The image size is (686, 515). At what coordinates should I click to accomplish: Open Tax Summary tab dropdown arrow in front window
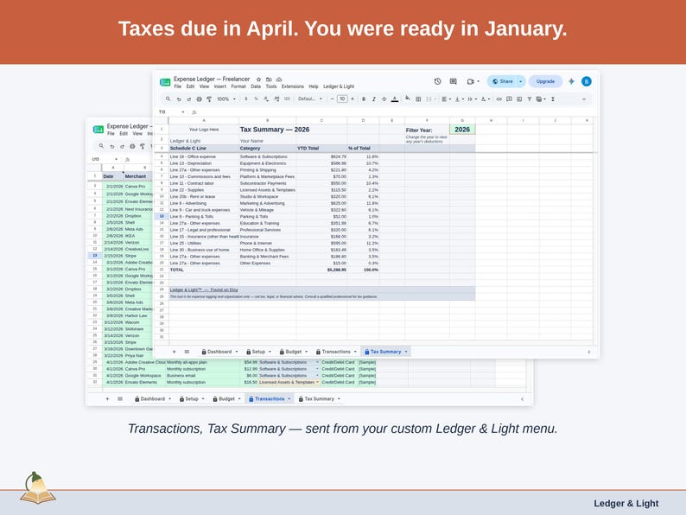[x=406, y=352]
